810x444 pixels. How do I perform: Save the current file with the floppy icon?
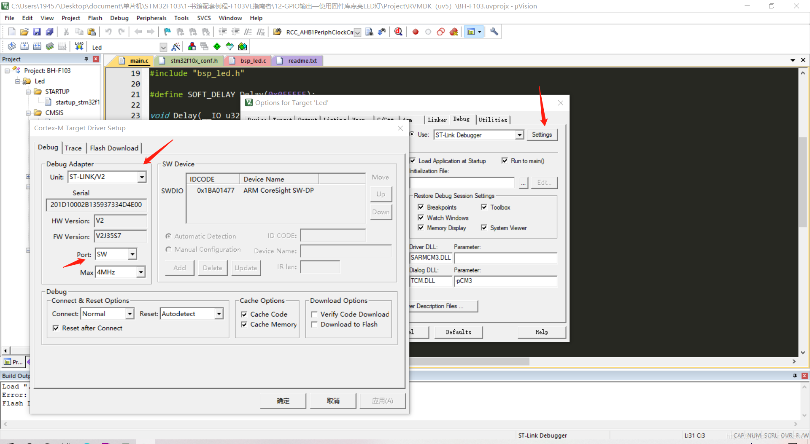tap(37, 32)
